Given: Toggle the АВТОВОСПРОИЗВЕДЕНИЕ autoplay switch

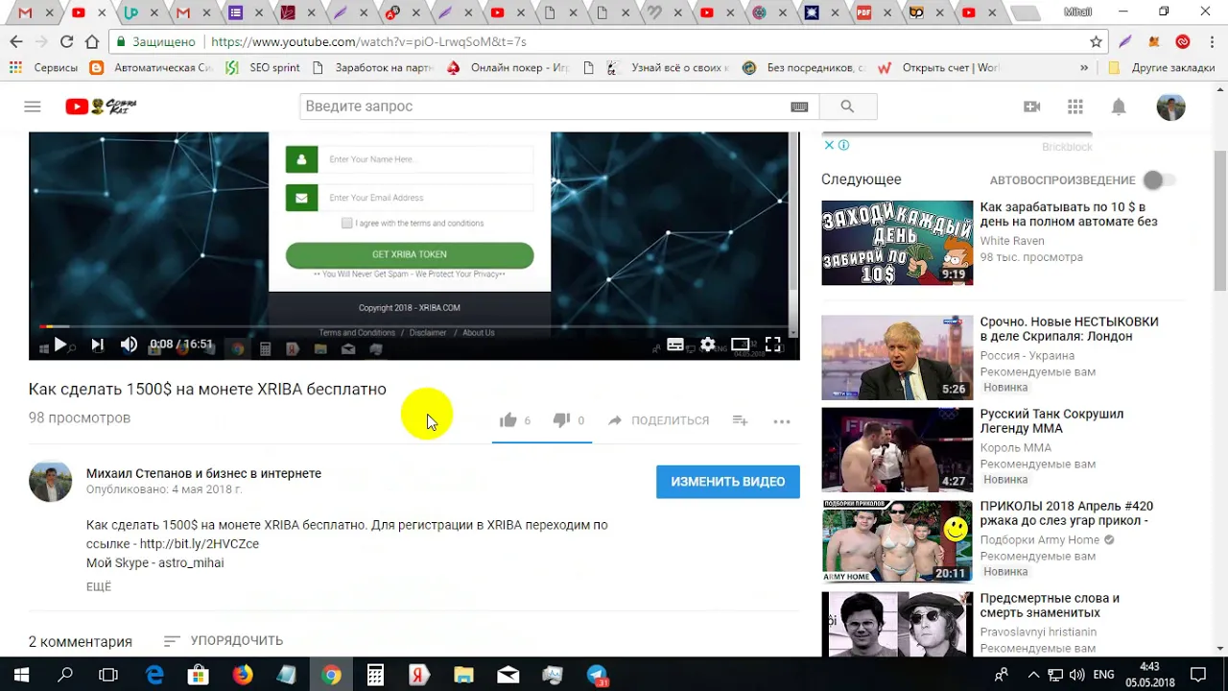Looking at the screenshot, I should tap(1159, 180).
